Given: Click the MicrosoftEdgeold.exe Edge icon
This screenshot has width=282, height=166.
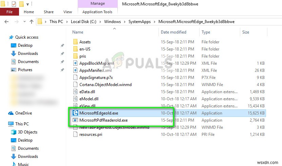Looking at the screenshot, I should 75,113.
